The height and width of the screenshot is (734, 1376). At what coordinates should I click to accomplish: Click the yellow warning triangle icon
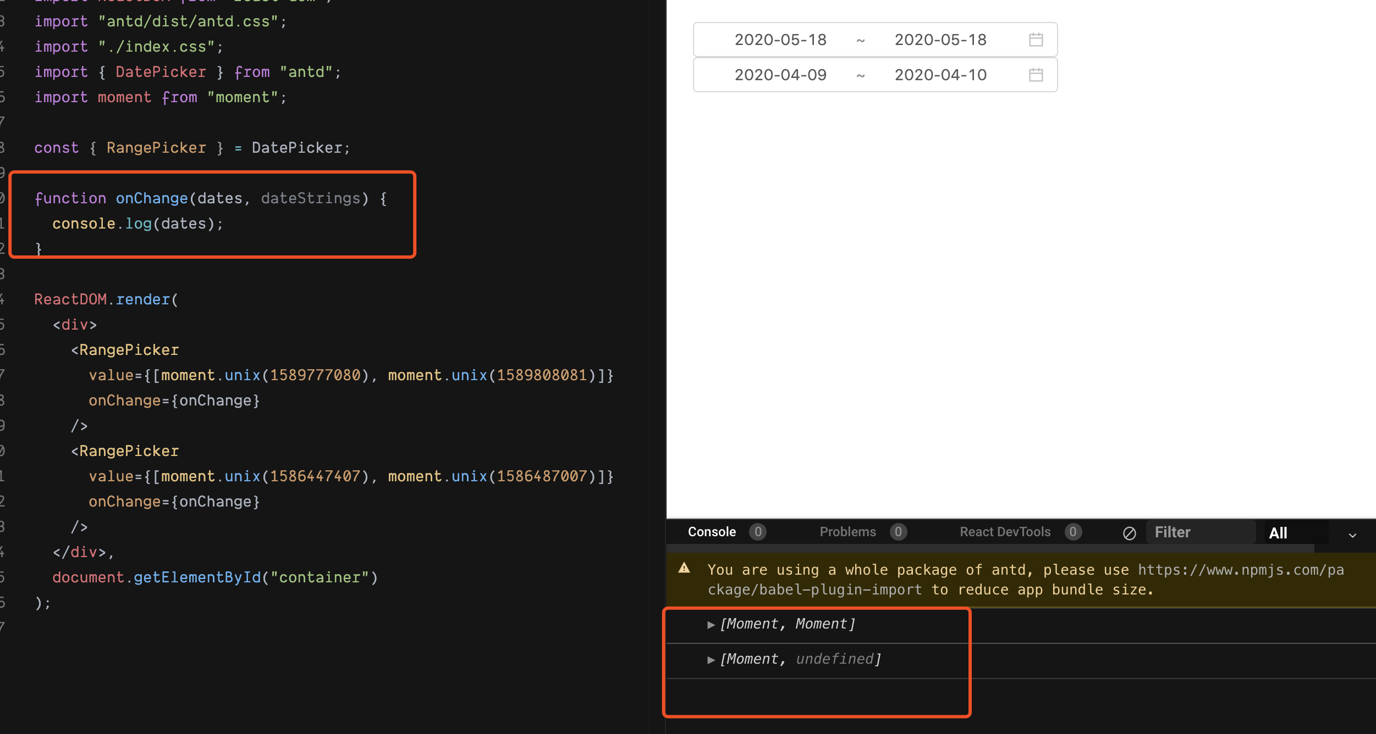(x=684, y=568)
